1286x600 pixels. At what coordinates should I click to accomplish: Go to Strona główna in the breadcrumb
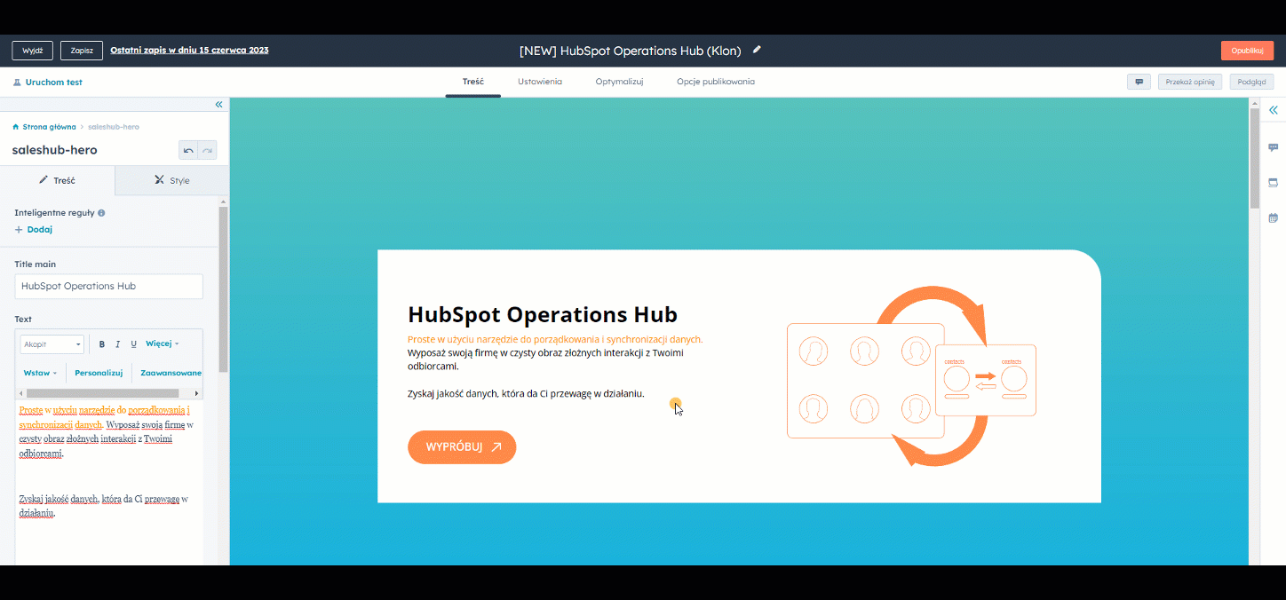(49, 127)
